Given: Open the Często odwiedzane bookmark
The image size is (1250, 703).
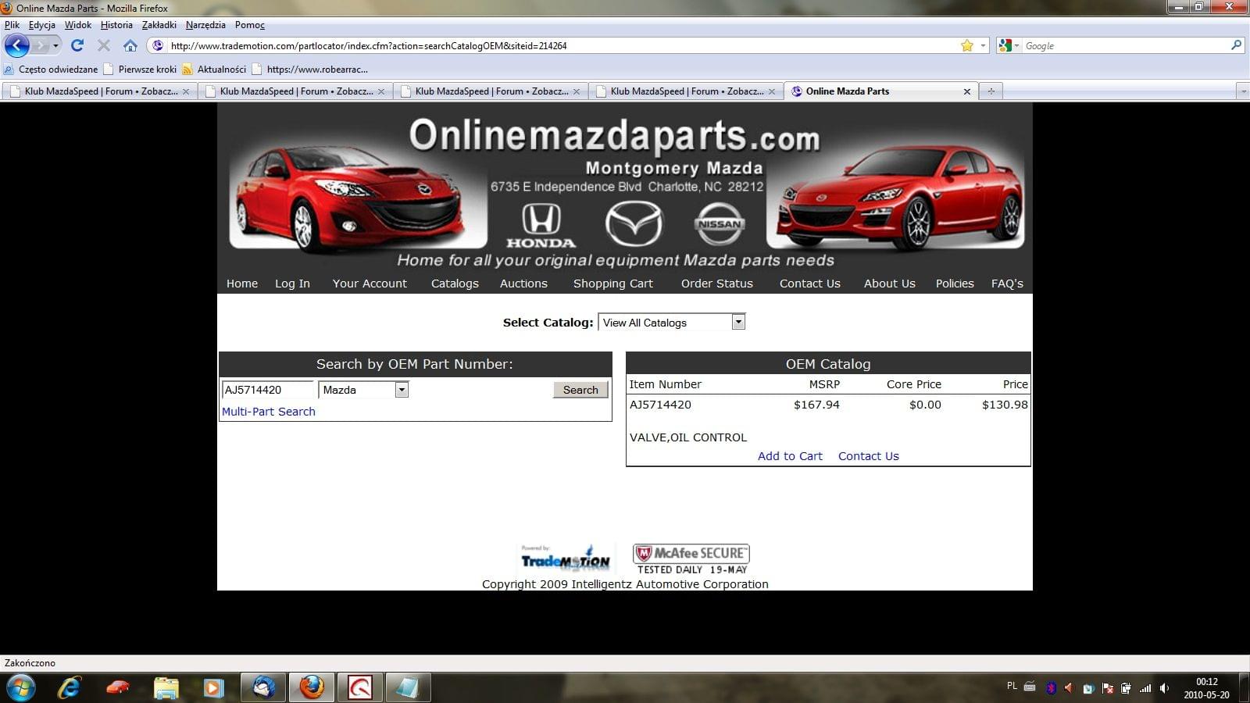Looking at the screenshot, I should point(51,69).
